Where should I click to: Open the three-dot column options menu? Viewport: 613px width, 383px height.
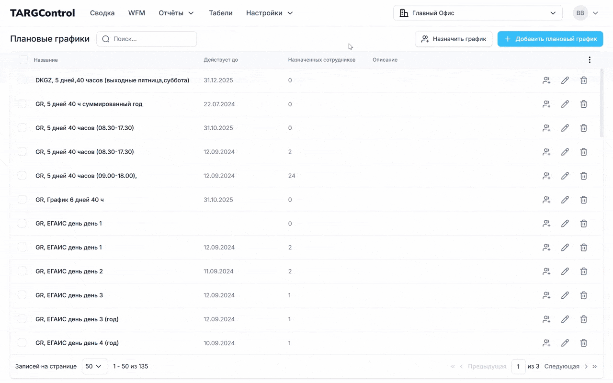point(590,60)
